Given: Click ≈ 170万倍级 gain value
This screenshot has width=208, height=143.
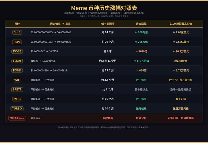Looking at the screenshot, I should click(141, 61).
